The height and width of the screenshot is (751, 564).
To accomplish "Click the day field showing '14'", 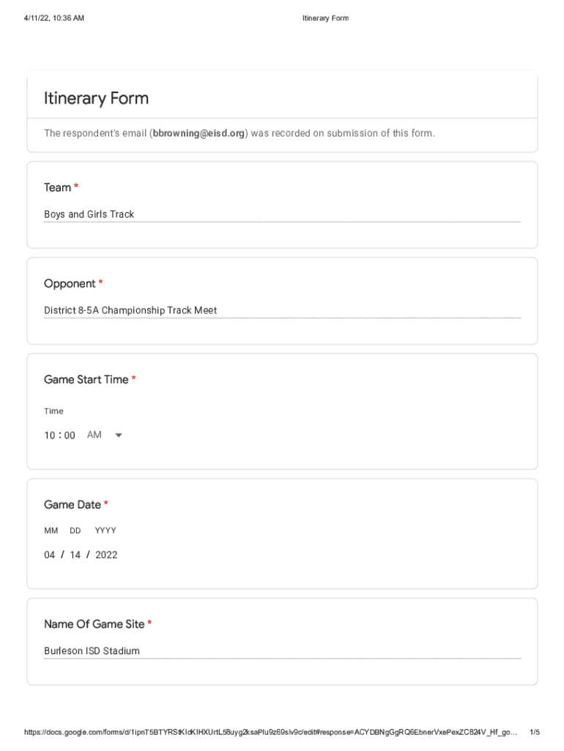I will 75,555.
